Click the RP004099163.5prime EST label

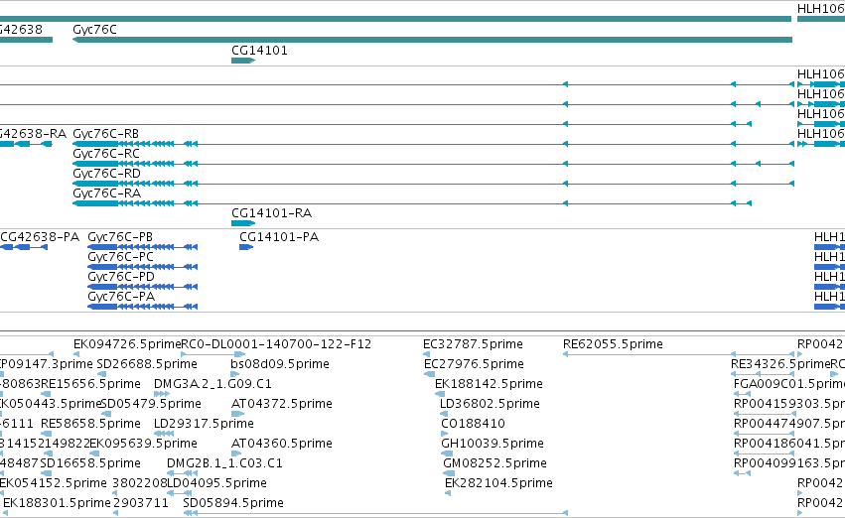click(789, 463)
